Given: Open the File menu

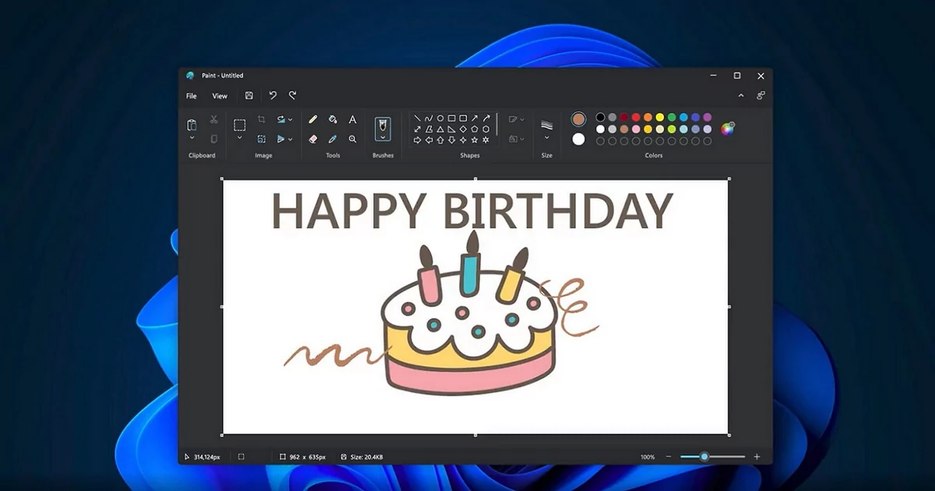Looking at the screenshot, I should coord(190,96).
